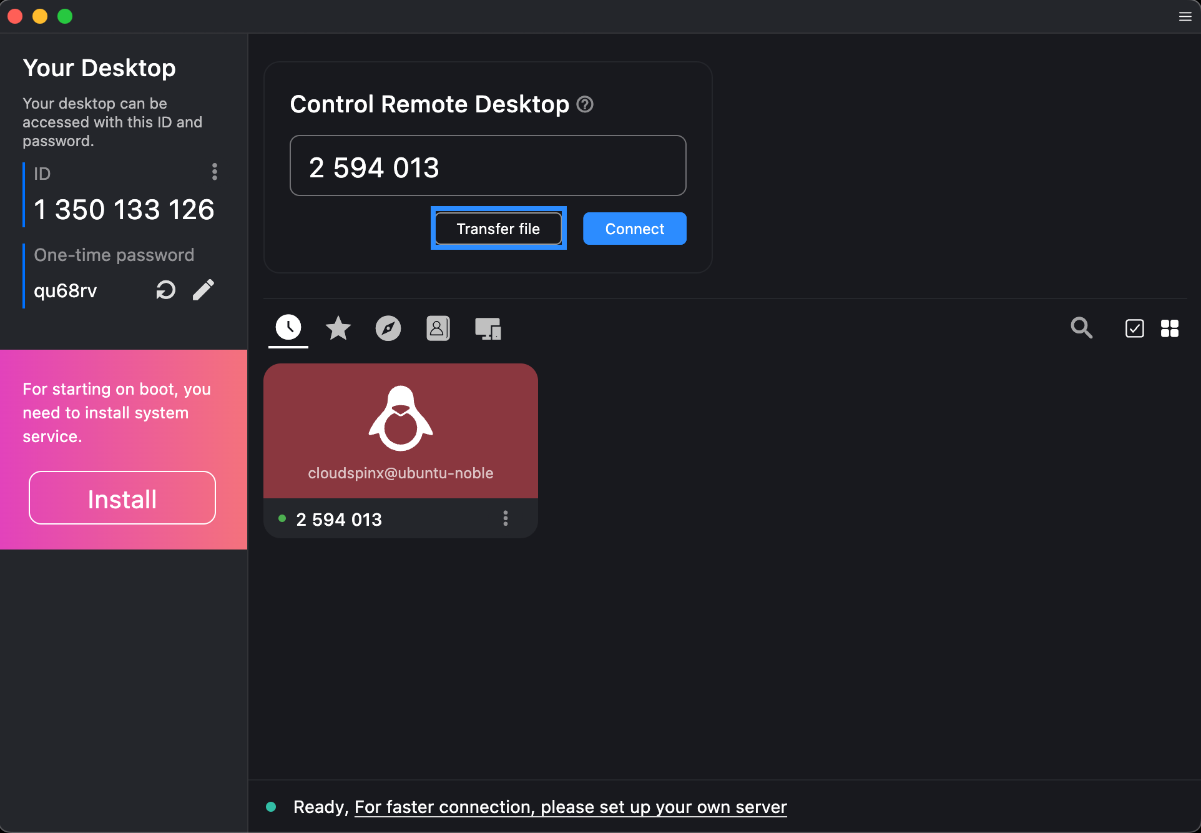The height and width of the screenshot is (833, 1201).
Task: Open the Address book panel
Action: pyautogui.click(x=438, y=328)
